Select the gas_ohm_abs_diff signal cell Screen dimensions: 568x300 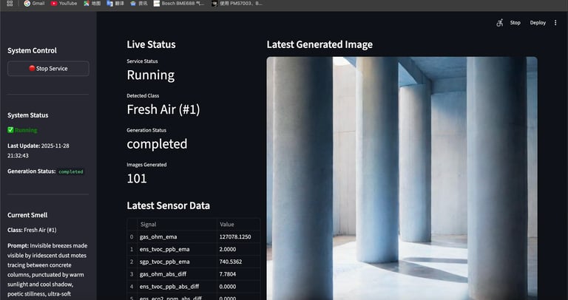tap(177, 274)
